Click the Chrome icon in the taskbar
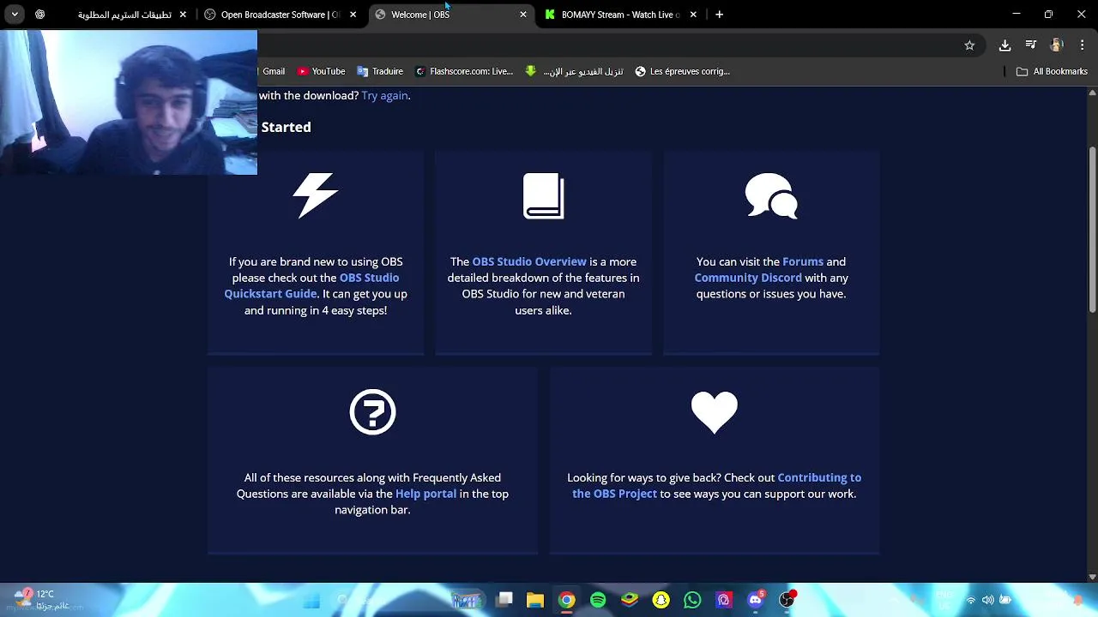This screenshot has height=617, width=1098. tap(567, 600)
